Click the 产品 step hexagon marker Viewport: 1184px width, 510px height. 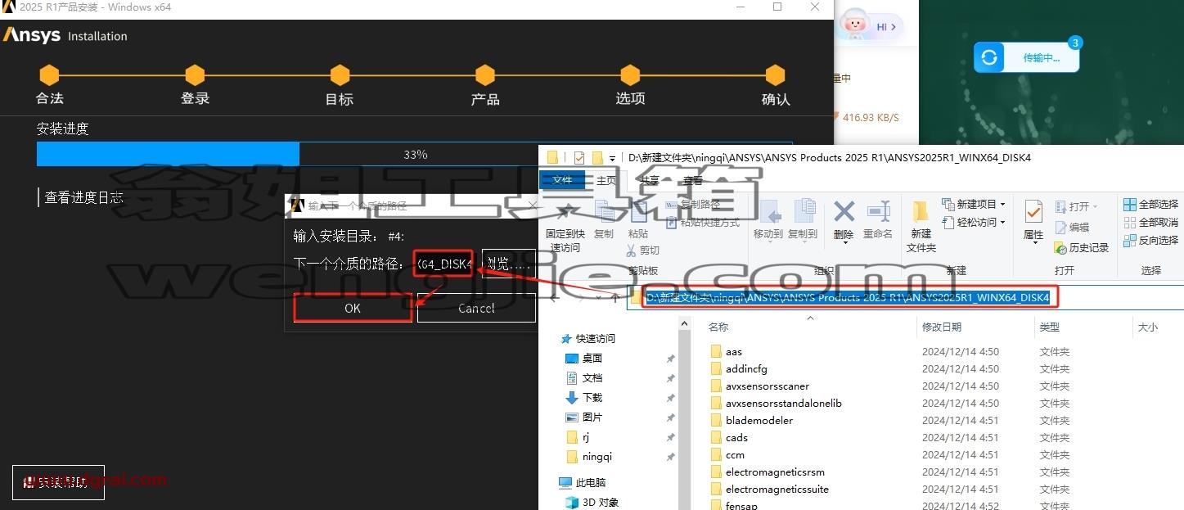coord(485,75)
